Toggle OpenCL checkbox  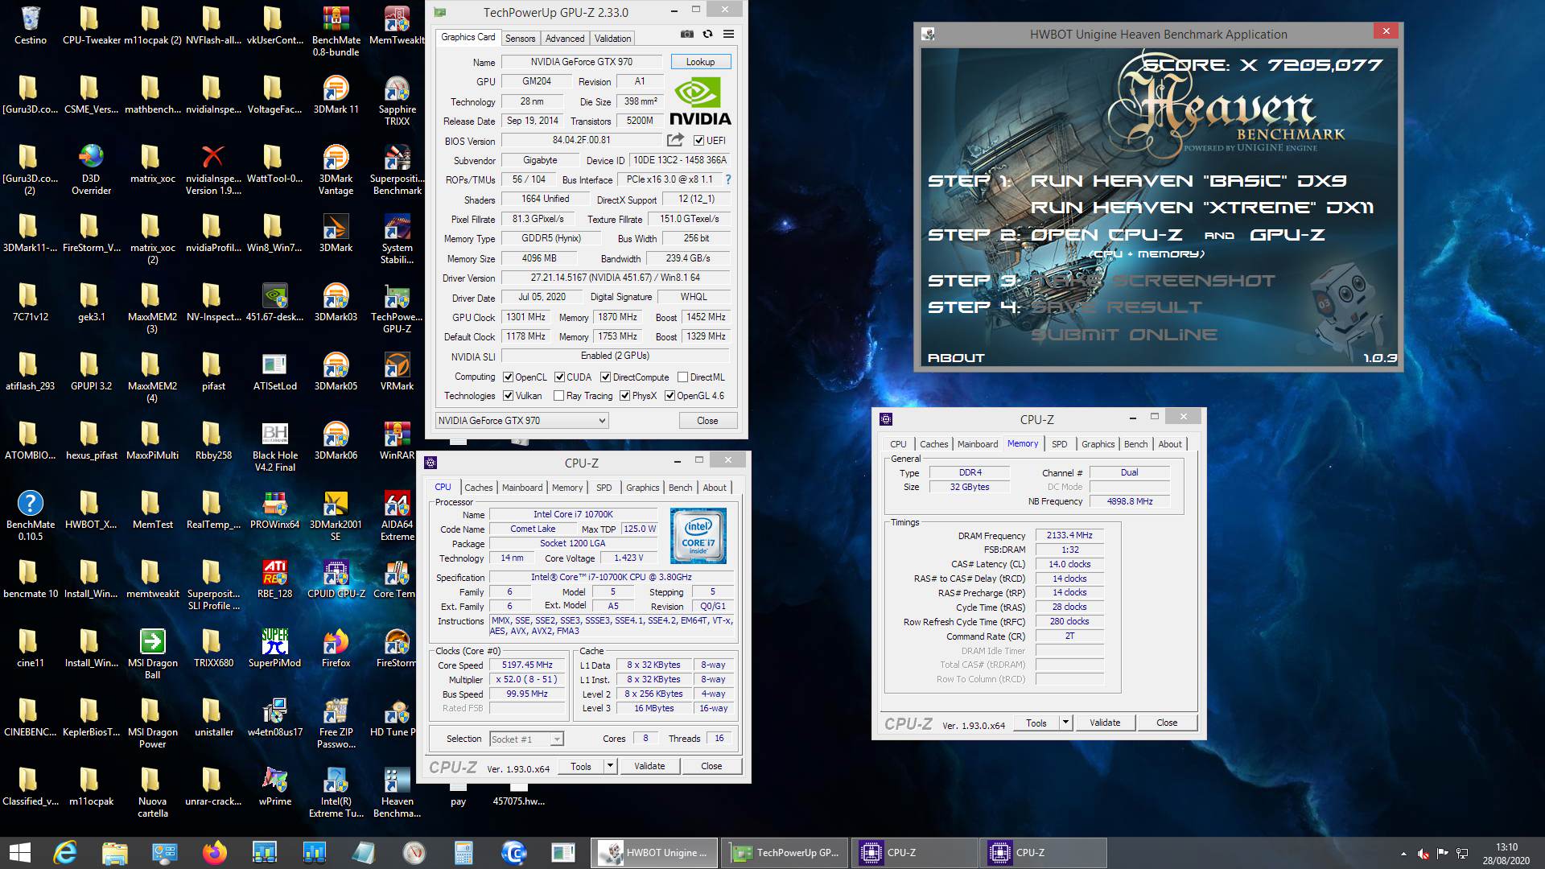pos(508,377)
